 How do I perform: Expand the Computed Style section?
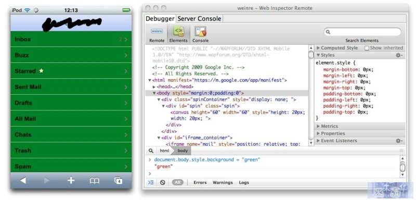pos(337,48)
